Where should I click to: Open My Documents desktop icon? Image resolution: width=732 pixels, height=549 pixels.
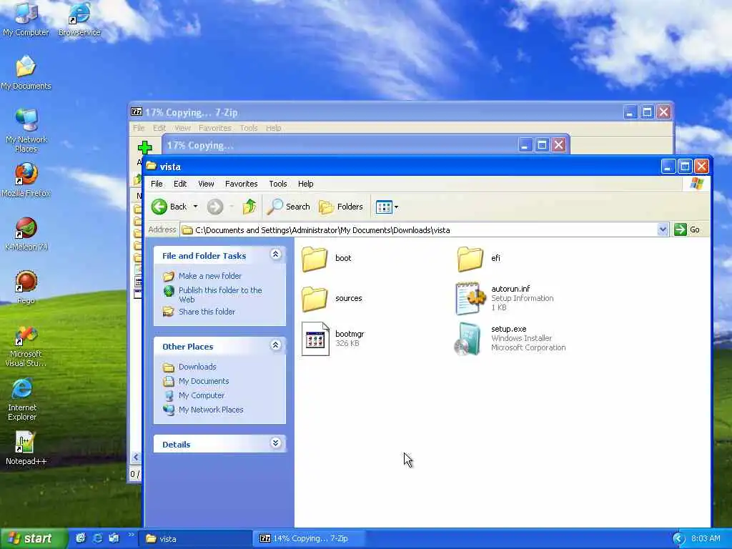pyautogui.click(x=26, y=73)
